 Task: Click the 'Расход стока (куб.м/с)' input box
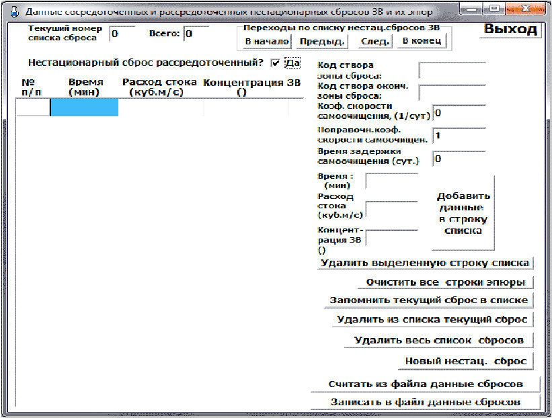click(x=392, y=210)
